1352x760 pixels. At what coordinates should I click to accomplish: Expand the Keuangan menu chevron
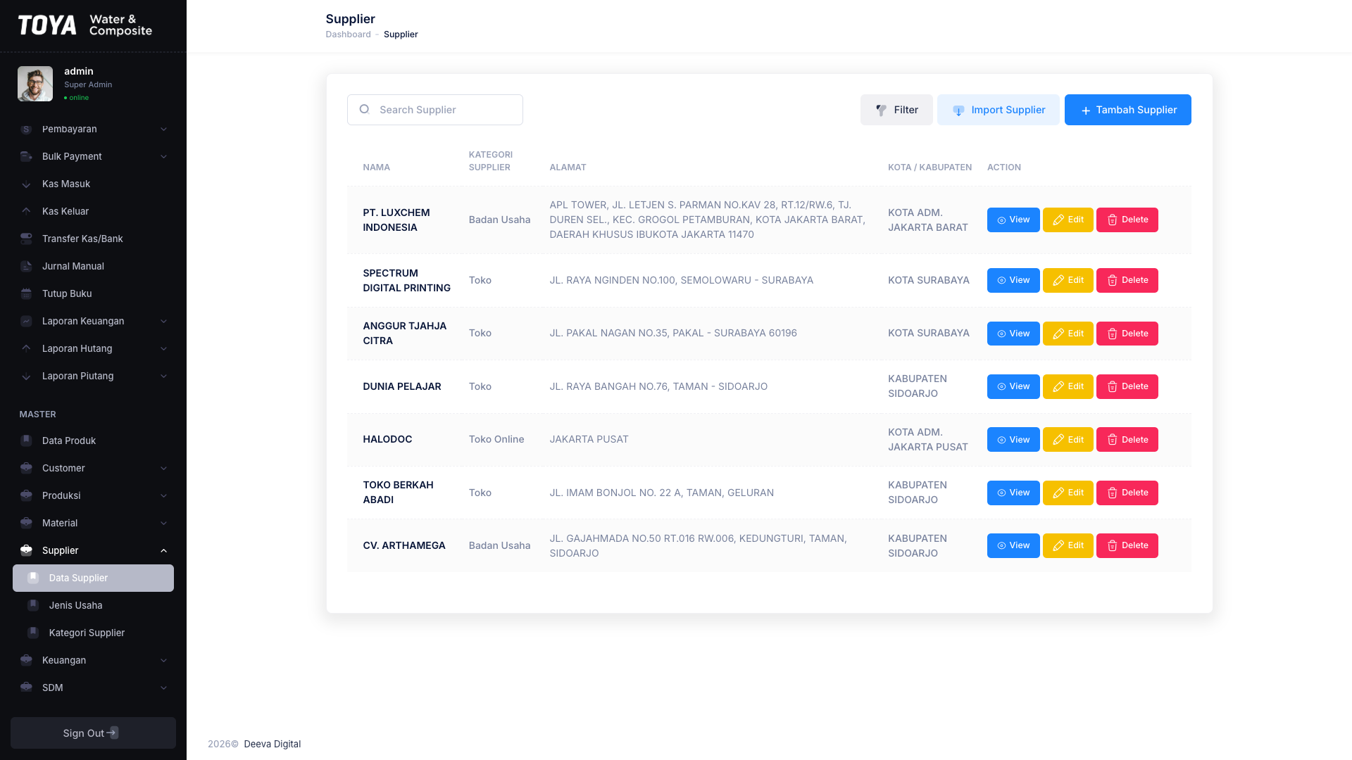click(x=163, y=660)
